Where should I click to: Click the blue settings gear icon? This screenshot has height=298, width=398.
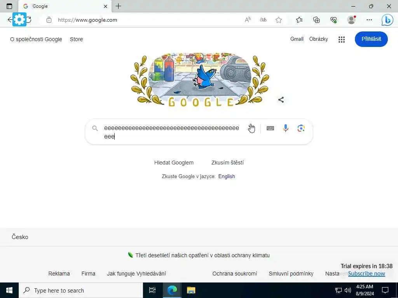coord(19,19)
